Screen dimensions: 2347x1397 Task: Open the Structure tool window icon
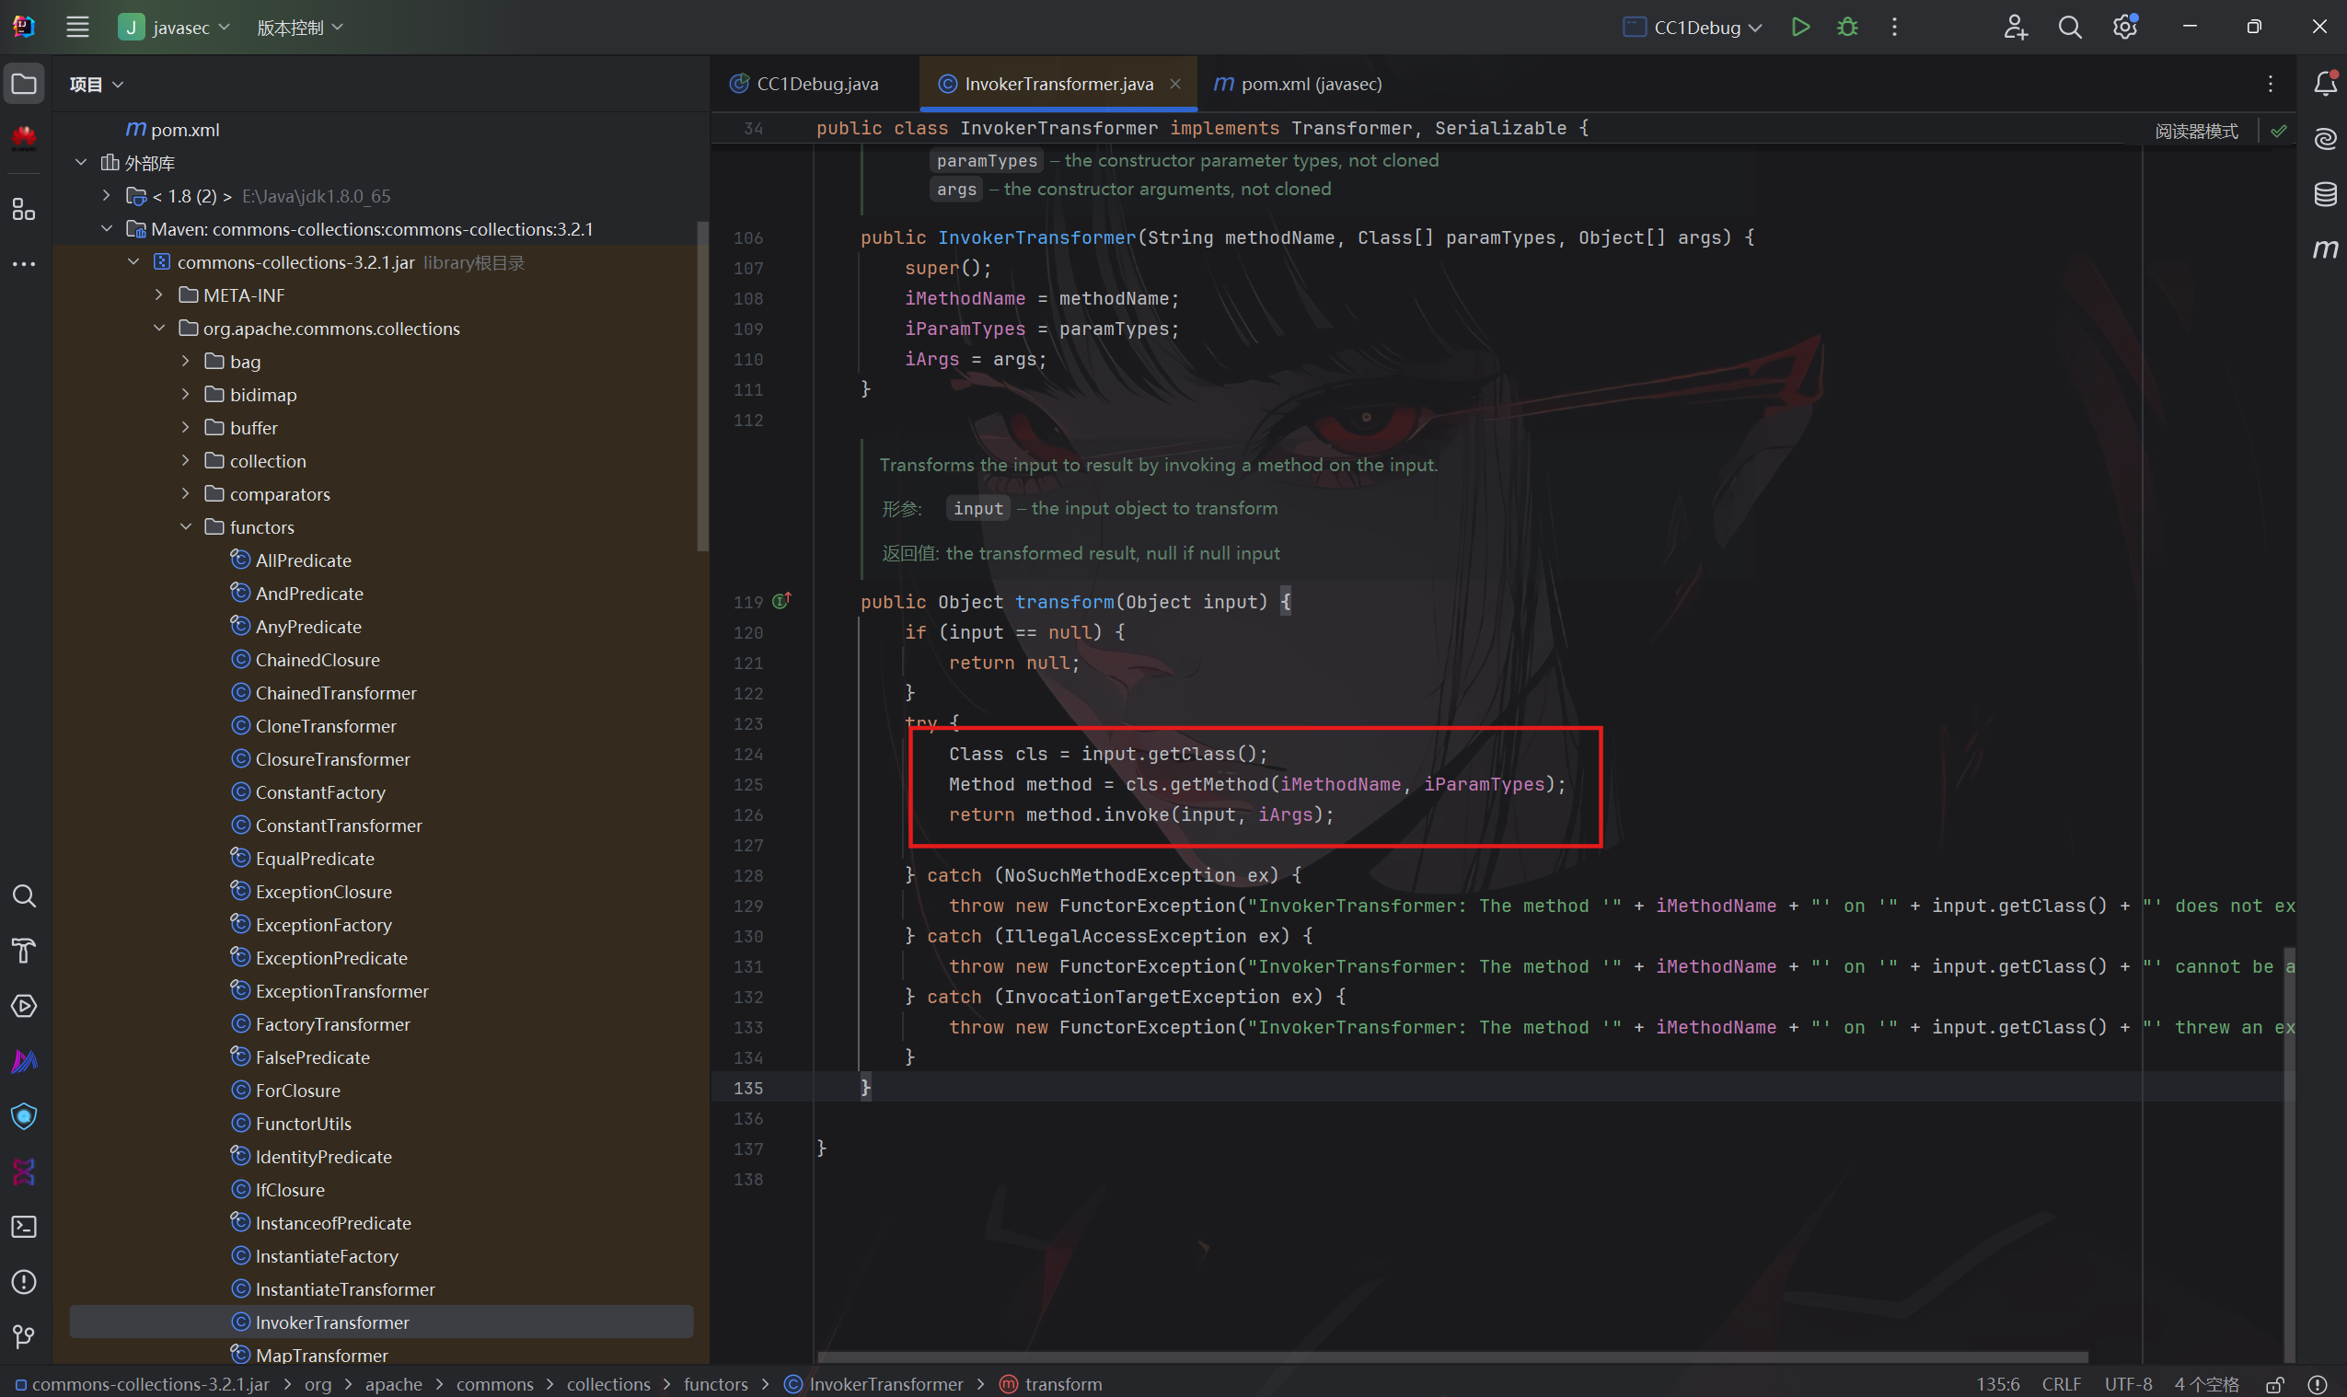point(24,209)
